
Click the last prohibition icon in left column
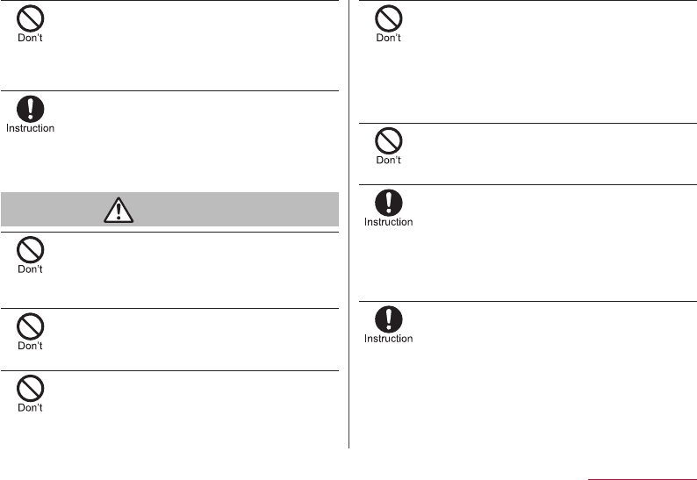point(31,388)
